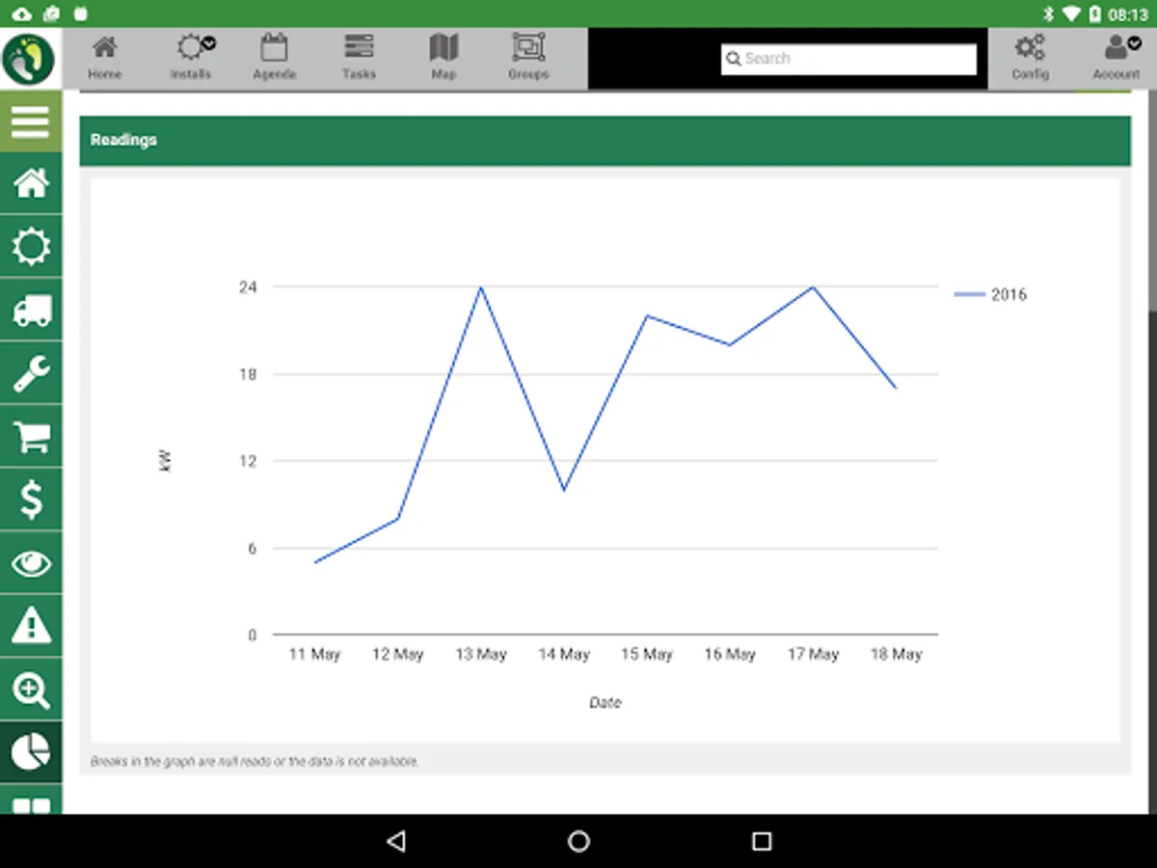This screenshot has width=1157, height=868.
Task: Click the Date axis title
Action: coord(605,703)
